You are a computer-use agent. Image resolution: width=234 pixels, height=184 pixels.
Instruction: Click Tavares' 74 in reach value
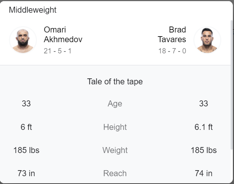[x=203, y=174]
